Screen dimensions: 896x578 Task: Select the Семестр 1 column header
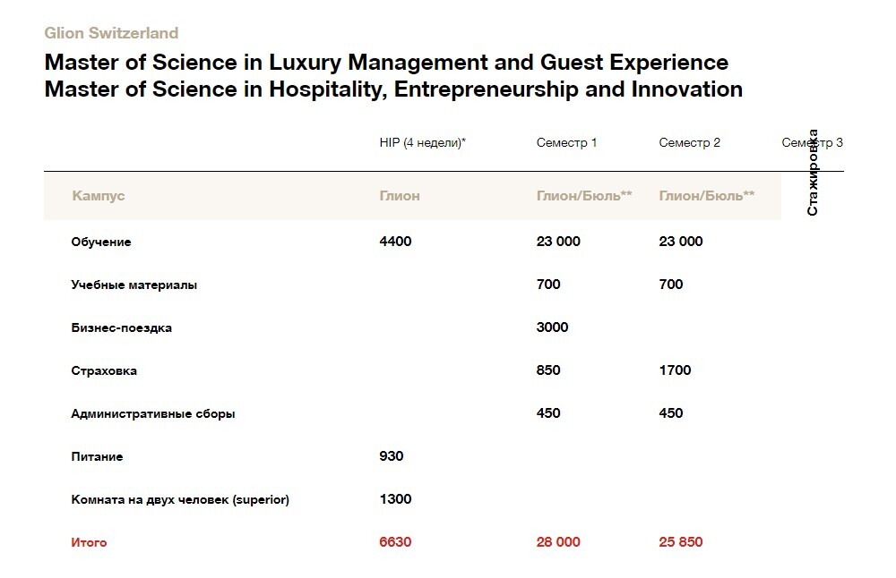click(x=566, y=142)
